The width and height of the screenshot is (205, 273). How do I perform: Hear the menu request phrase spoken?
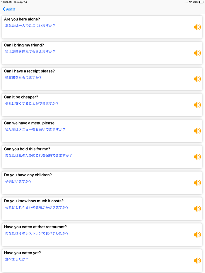coord(197,131)
